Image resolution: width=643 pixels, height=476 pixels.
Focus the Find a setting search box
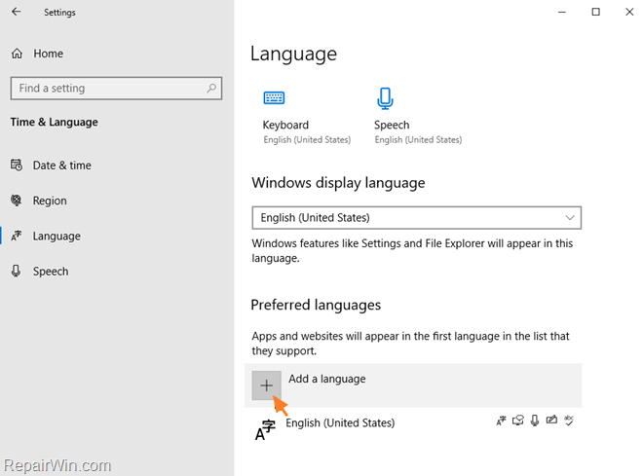point(116,88)
